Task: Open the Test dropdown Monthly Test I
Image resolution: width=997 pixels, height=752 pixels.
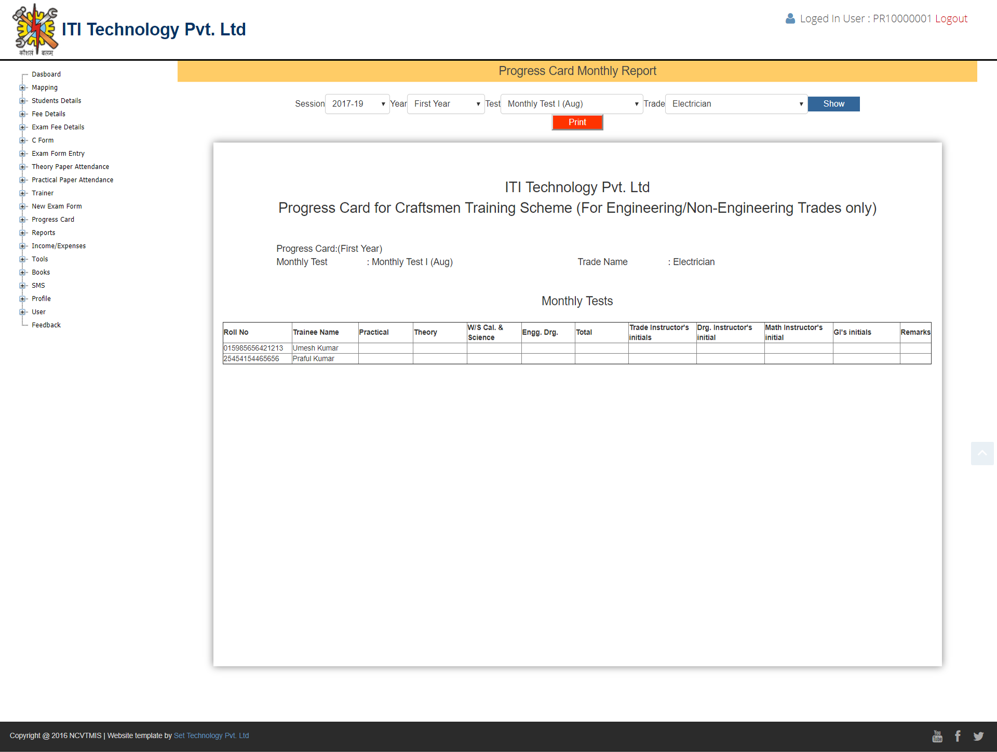Action: click(x=571, y=104)
